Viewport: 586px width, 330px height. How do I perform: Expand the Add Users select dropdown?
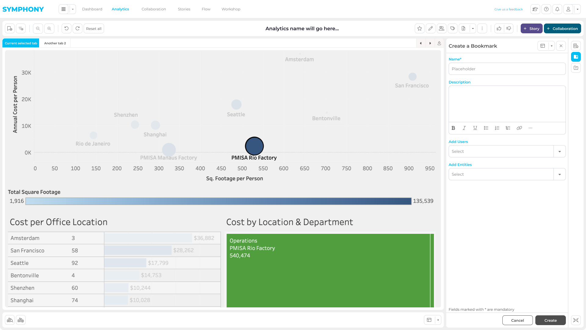click(x=559, y=152)
